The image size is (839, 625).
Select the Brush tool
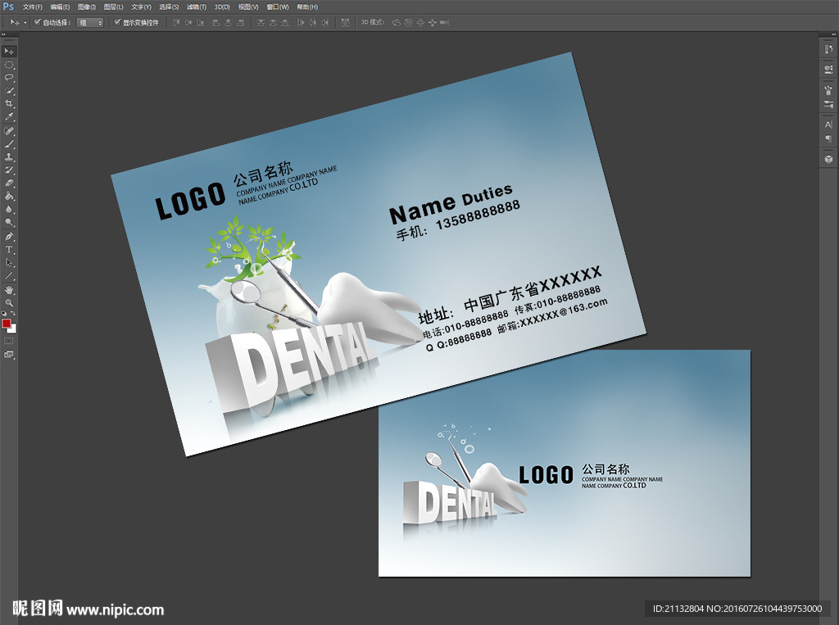click(9, 144)
